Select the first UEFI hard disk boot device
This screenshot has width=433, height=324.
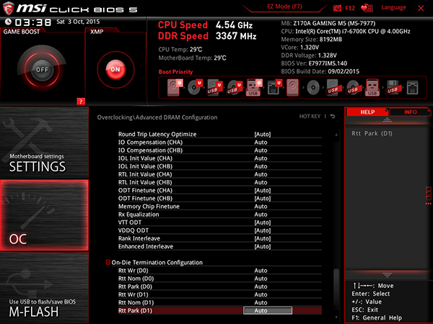(175, 87)
